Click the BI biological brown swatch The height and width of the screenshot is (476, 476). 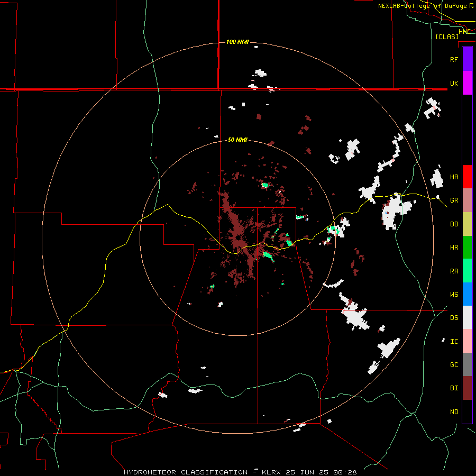467,388
